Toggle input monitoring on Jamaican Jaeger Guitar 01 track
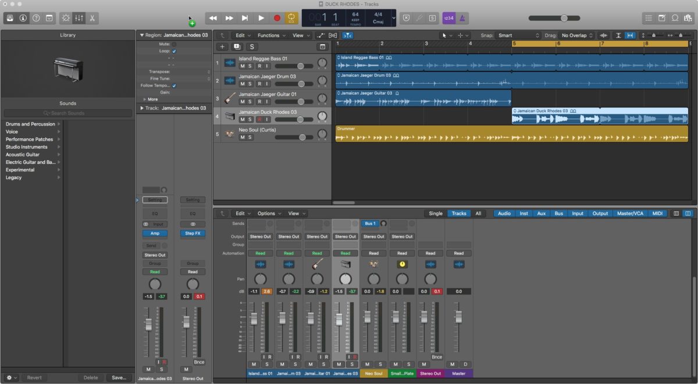This screenshot has width=698, height=384. pyautogui.click(x=267, y=102)
